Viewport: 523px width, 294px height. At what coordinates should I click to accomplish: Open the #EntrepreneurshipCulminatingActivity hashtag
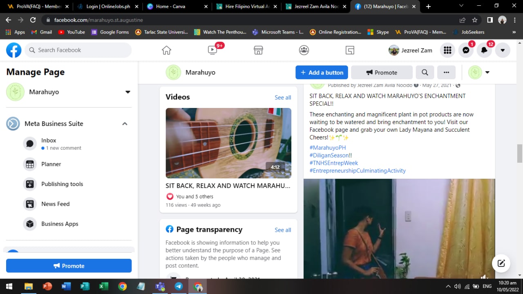coord(358,171)
